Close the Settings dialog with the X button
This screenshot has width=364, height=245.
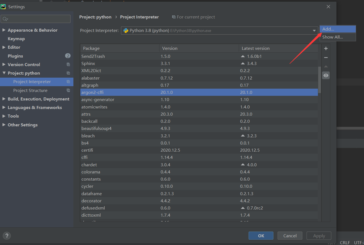click(x=328, y=7)
